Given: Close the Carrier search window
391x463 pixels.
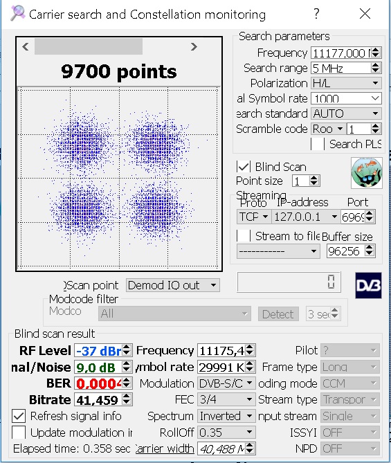Looking at the screenshot, I should pos(365,14).
